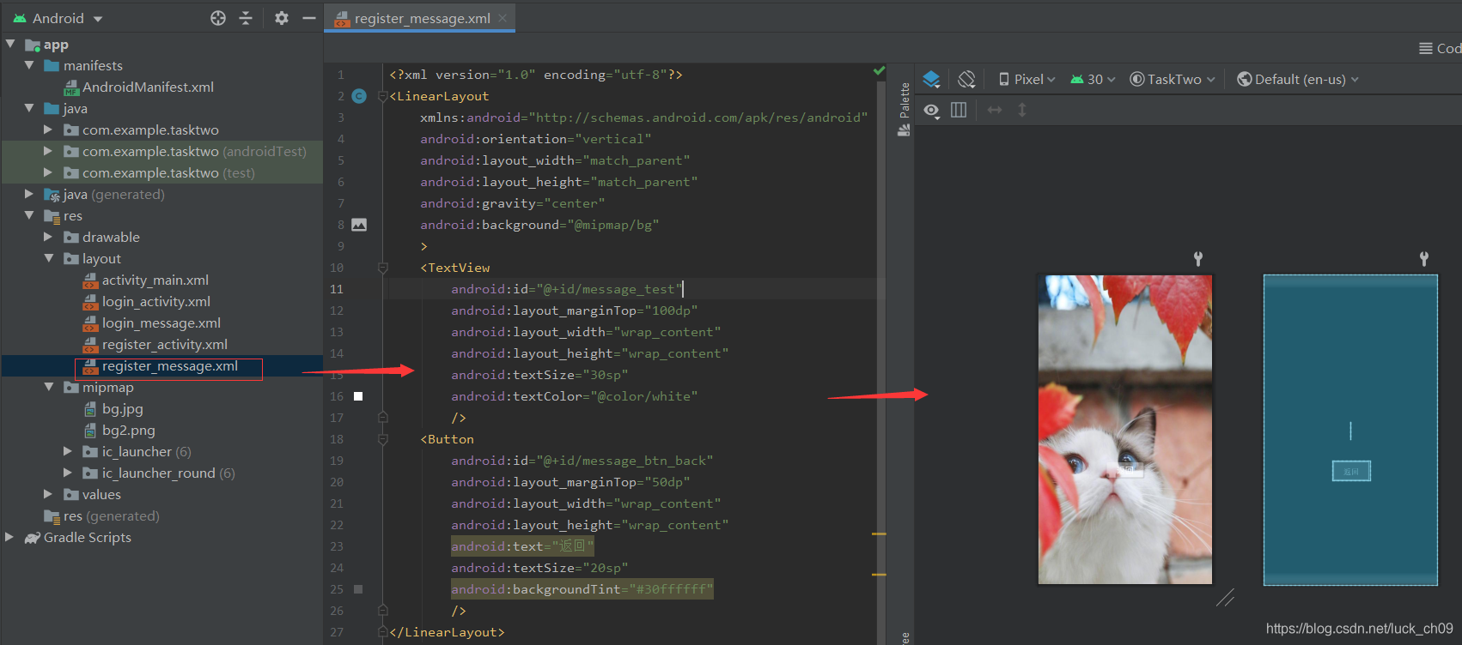Open bg2.png image file
This screenshot has width=1462, height=645.
coord(128,430)
